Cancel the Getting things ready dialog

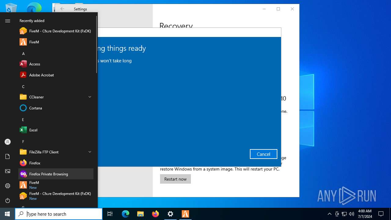(263, 154)
